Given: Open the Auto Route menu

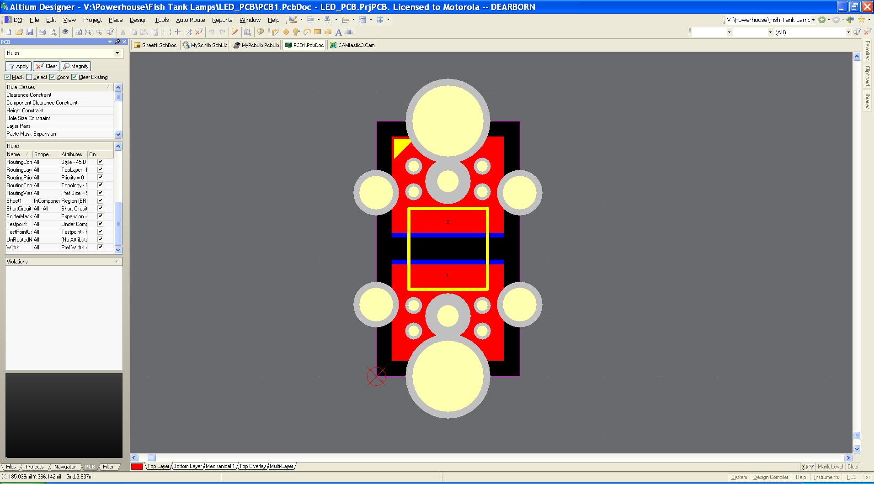Looking at the screenshot, I should 190,20.
